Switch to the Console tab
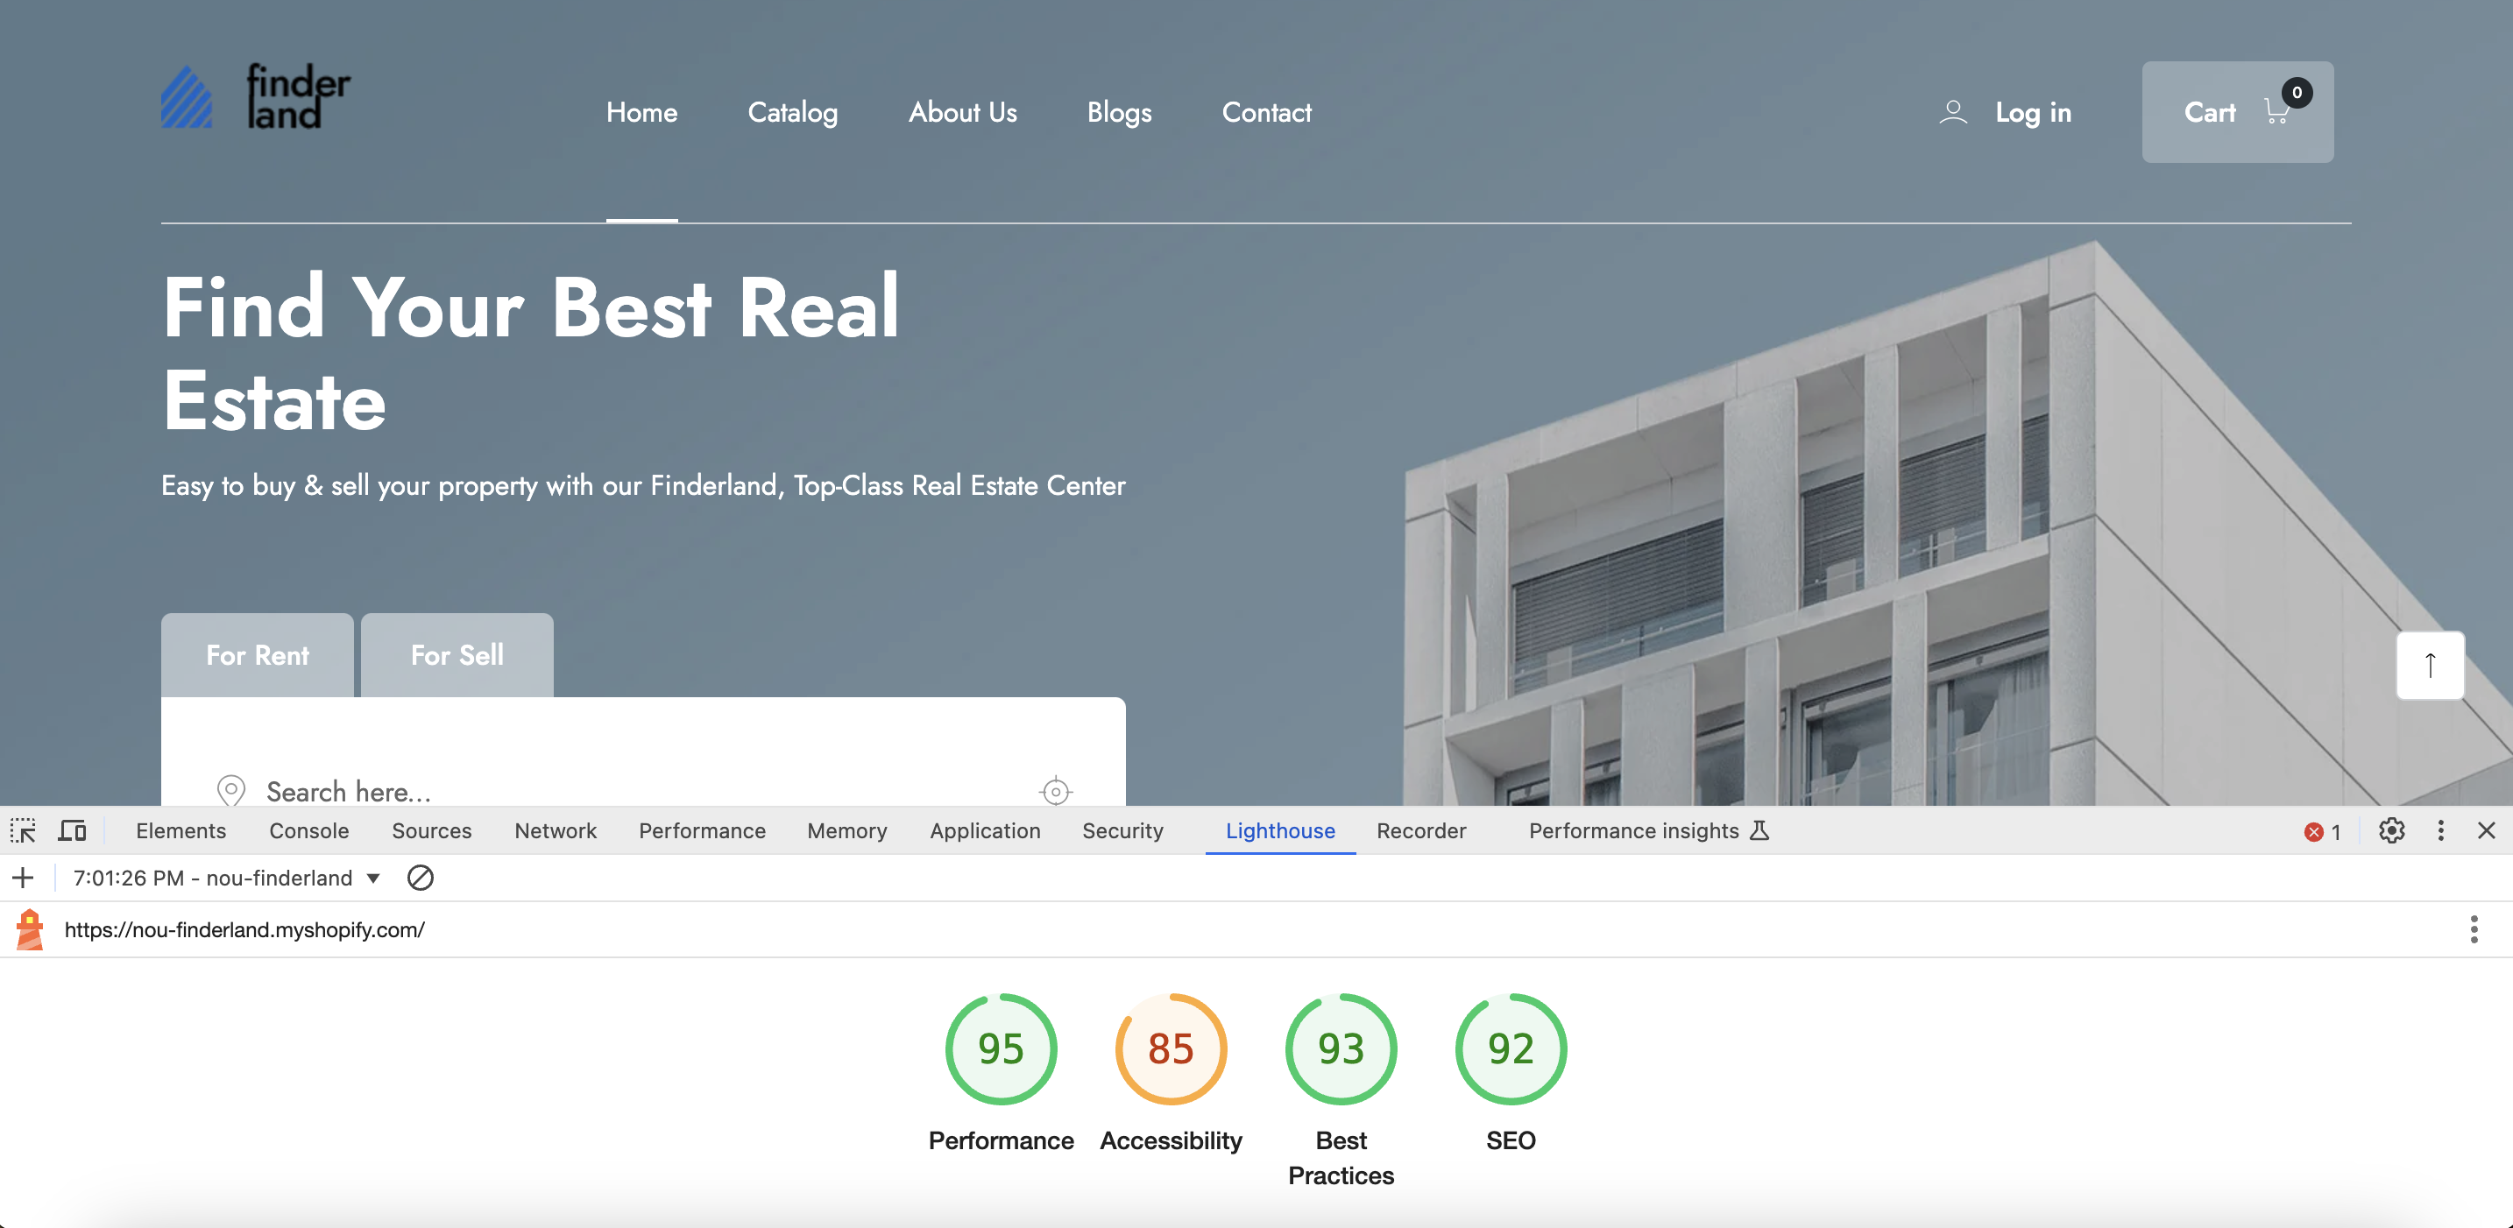 coord(309,831)
